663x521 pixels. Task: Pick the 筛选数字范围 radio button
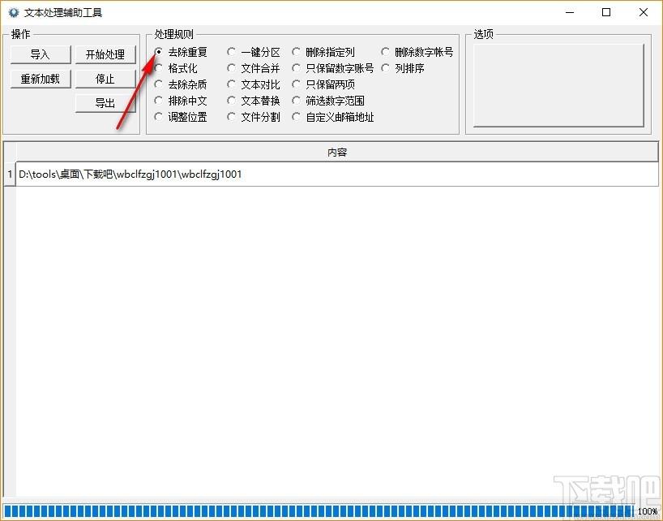328,101
